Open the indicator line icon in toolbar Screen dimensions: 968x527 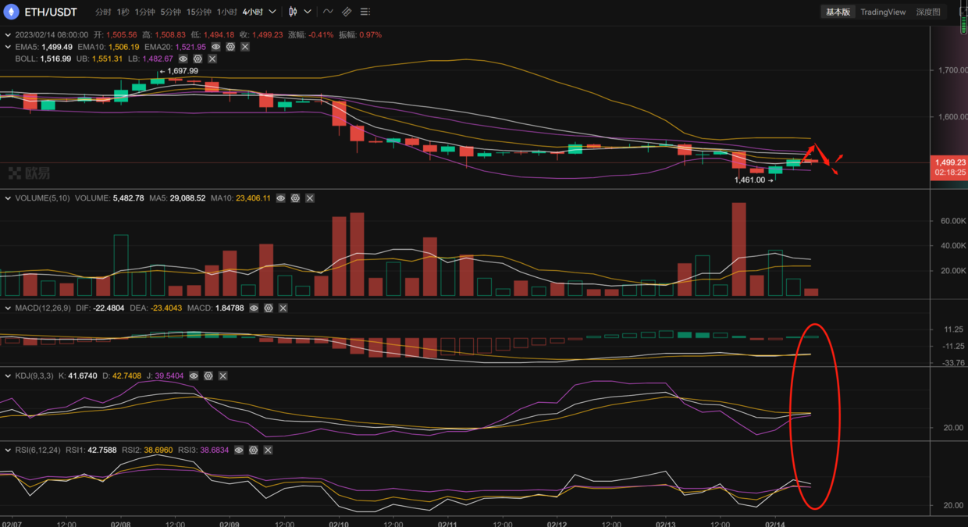coord(328,12)
